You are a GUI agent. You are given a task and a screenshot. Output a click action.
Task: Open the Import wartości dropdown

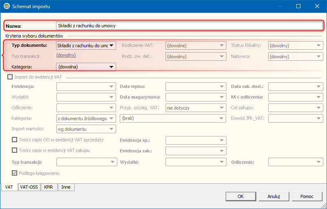point(86,129)
